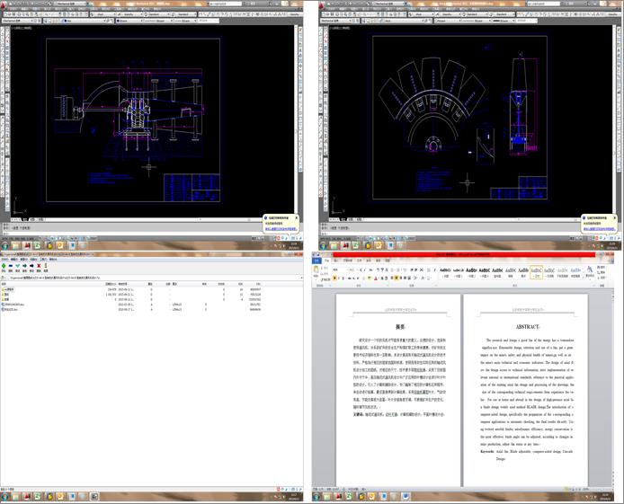
Task: Apply first style in Word Styles gallery
Action: tap(446, 272)
